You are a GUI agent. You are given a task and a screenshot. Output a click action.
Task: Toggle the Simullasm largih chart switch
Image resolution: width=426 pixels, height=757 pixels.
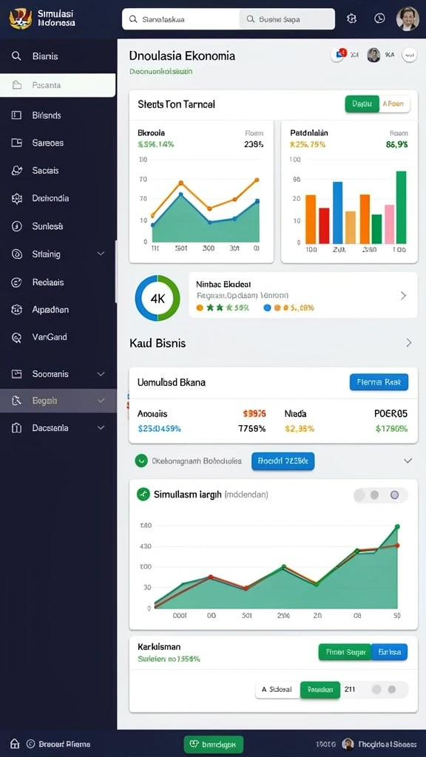(x=381, y=495)
